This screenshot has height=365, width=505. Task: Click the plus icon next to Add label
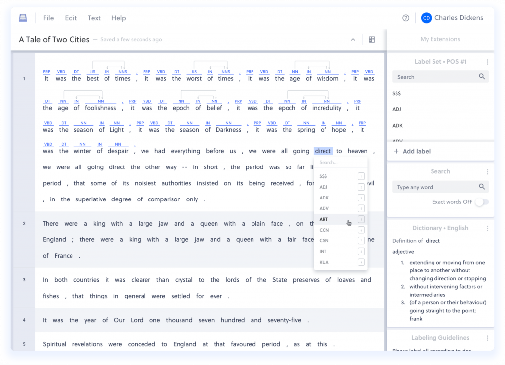click(396, 151)
